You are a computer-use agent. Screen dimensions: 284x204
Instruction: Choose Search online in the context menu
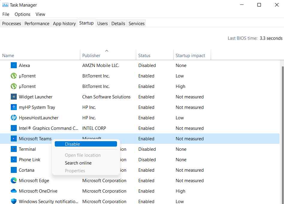[78, 163]
